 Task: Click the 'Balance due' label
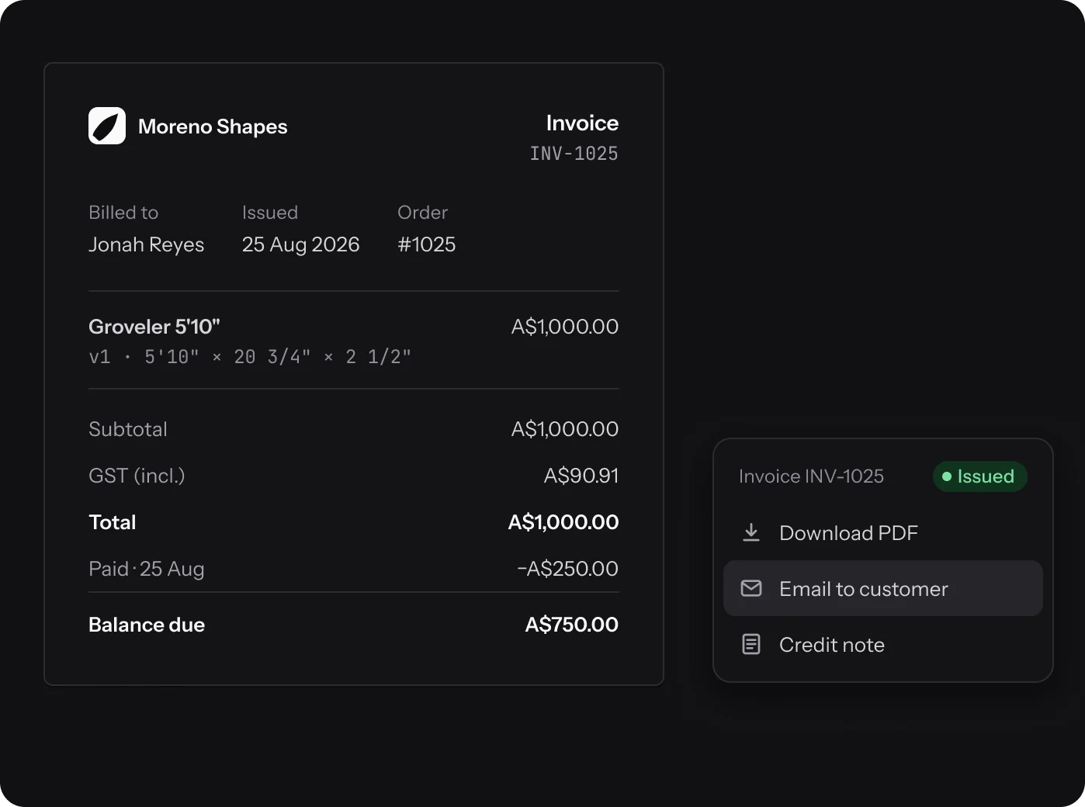[147, 625]
